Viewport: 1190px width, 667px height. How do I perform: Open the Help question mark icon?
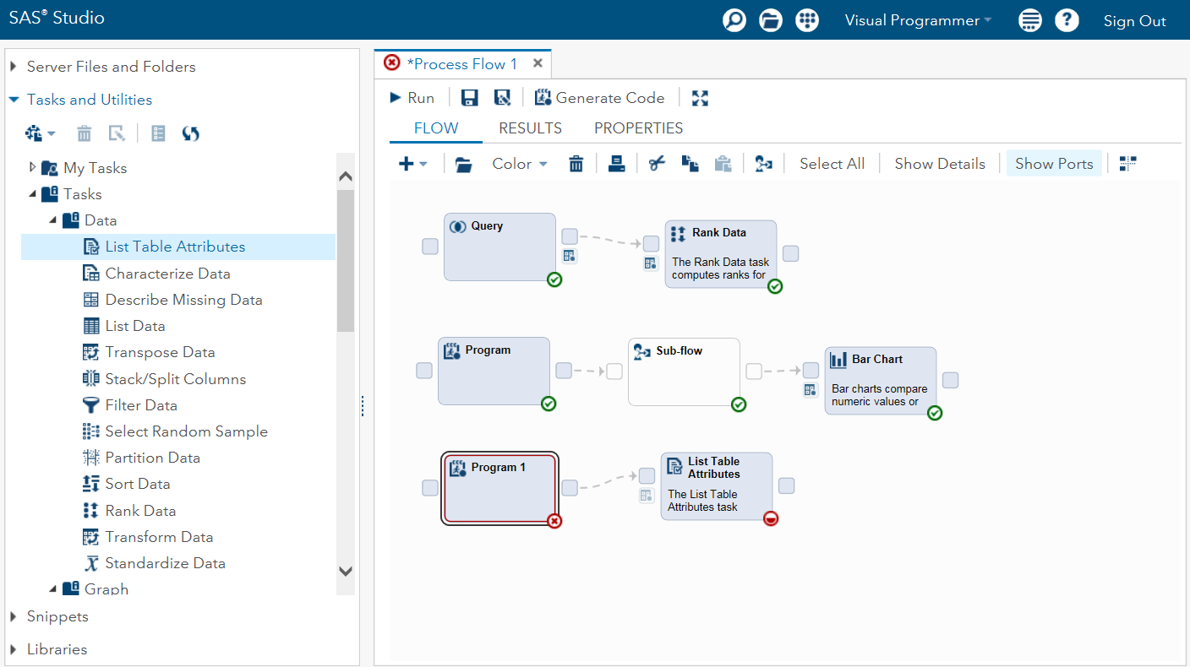tap(1067, 21)
